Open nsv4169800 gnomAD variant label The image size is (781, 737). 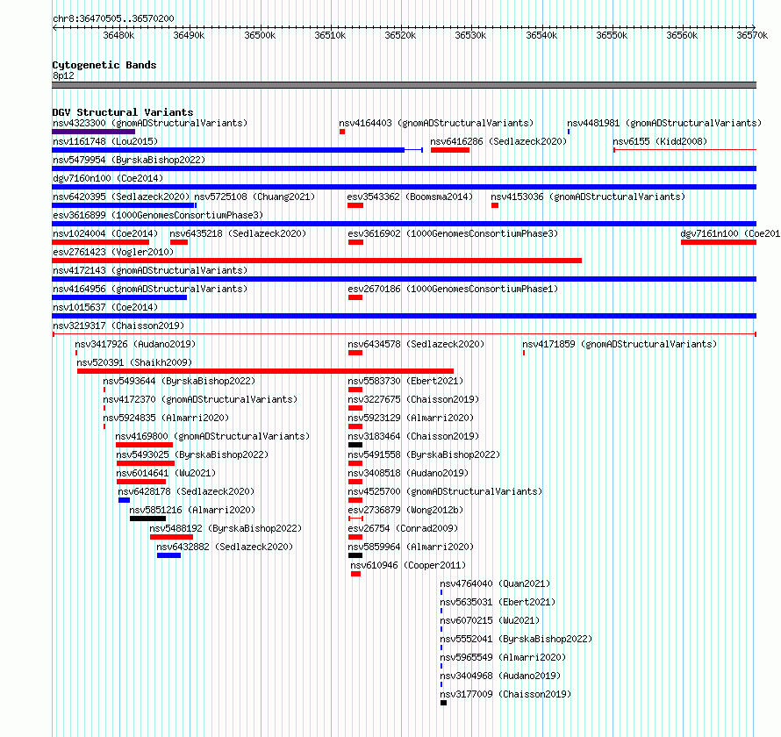click(212, 436)
